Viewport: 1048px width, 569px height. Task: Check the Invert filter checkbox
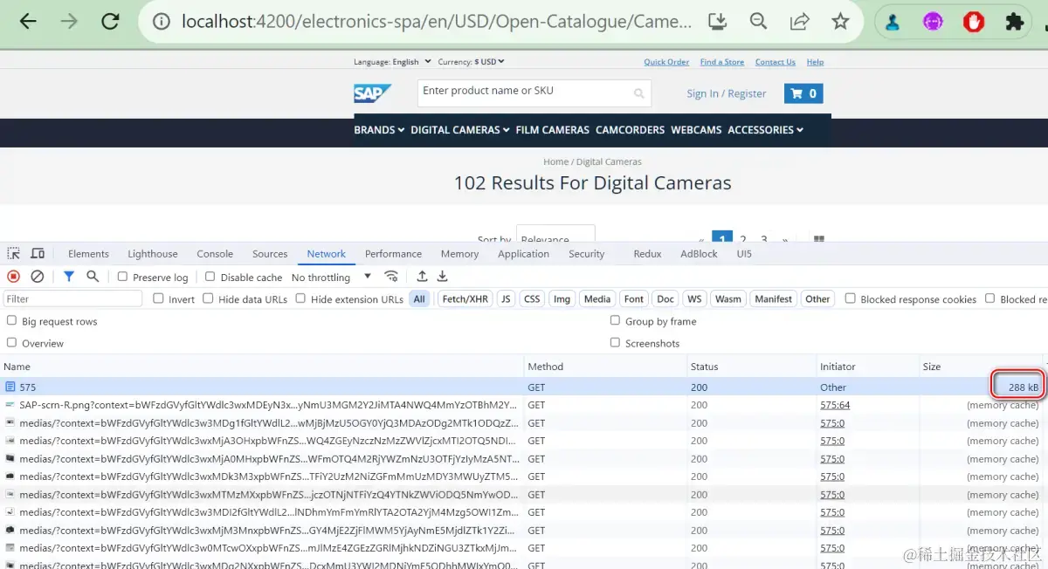coord(158,298)
